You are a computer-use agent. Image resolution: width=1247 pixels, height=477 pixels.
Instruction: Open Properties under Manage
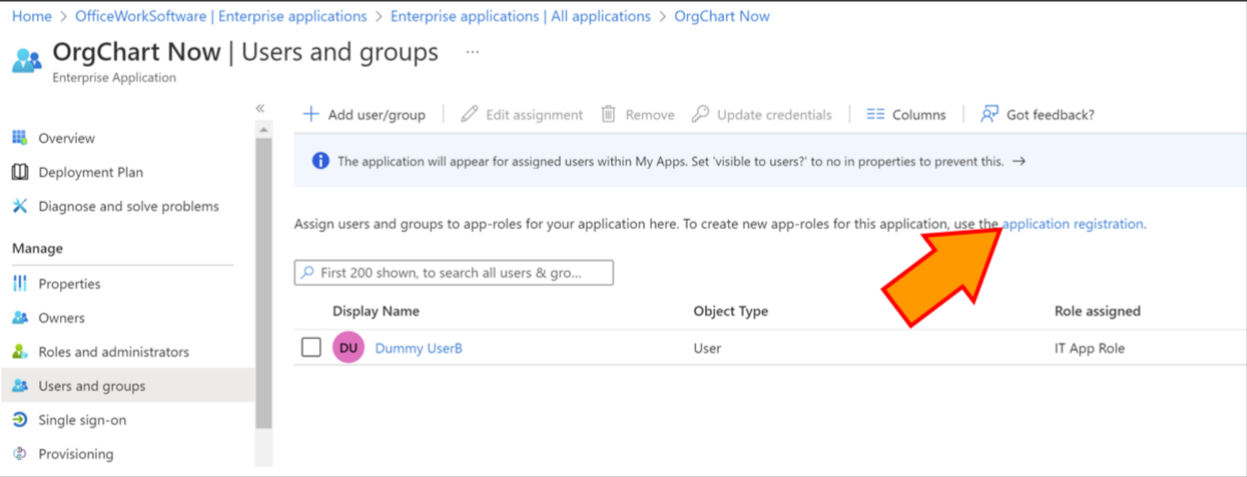(69, 284)
